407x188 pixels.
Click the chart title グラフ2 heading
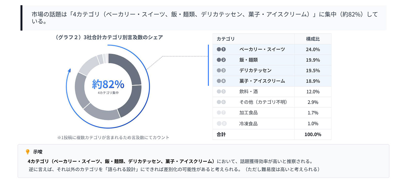click(x=109, y=37)
